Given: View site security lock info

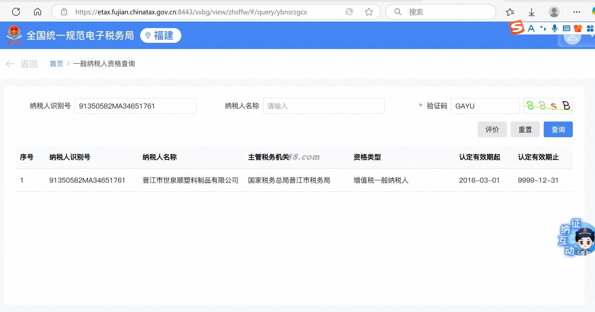Looking at the screenshot, I should [x=64, y=12].
